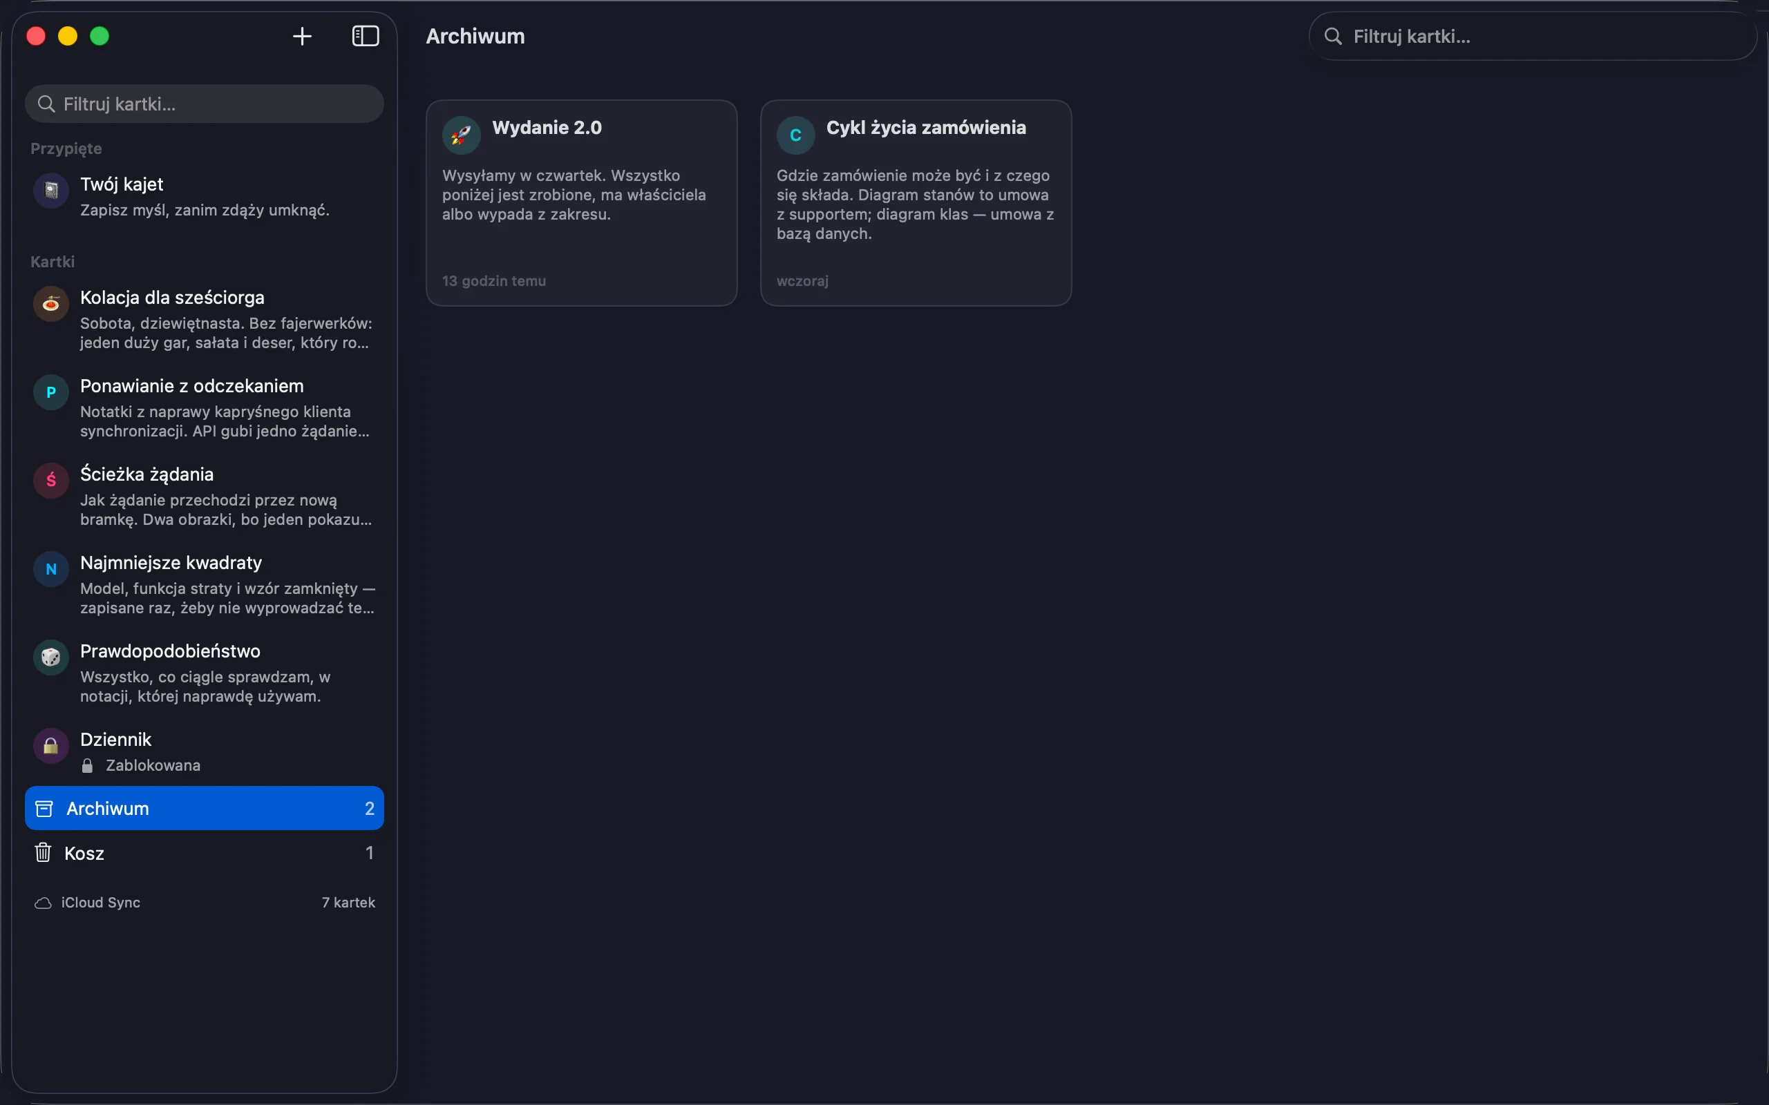Click the 13 godzin temu timestamp
Viewport: 1769px width, 1105px height.
click(494, 280)
